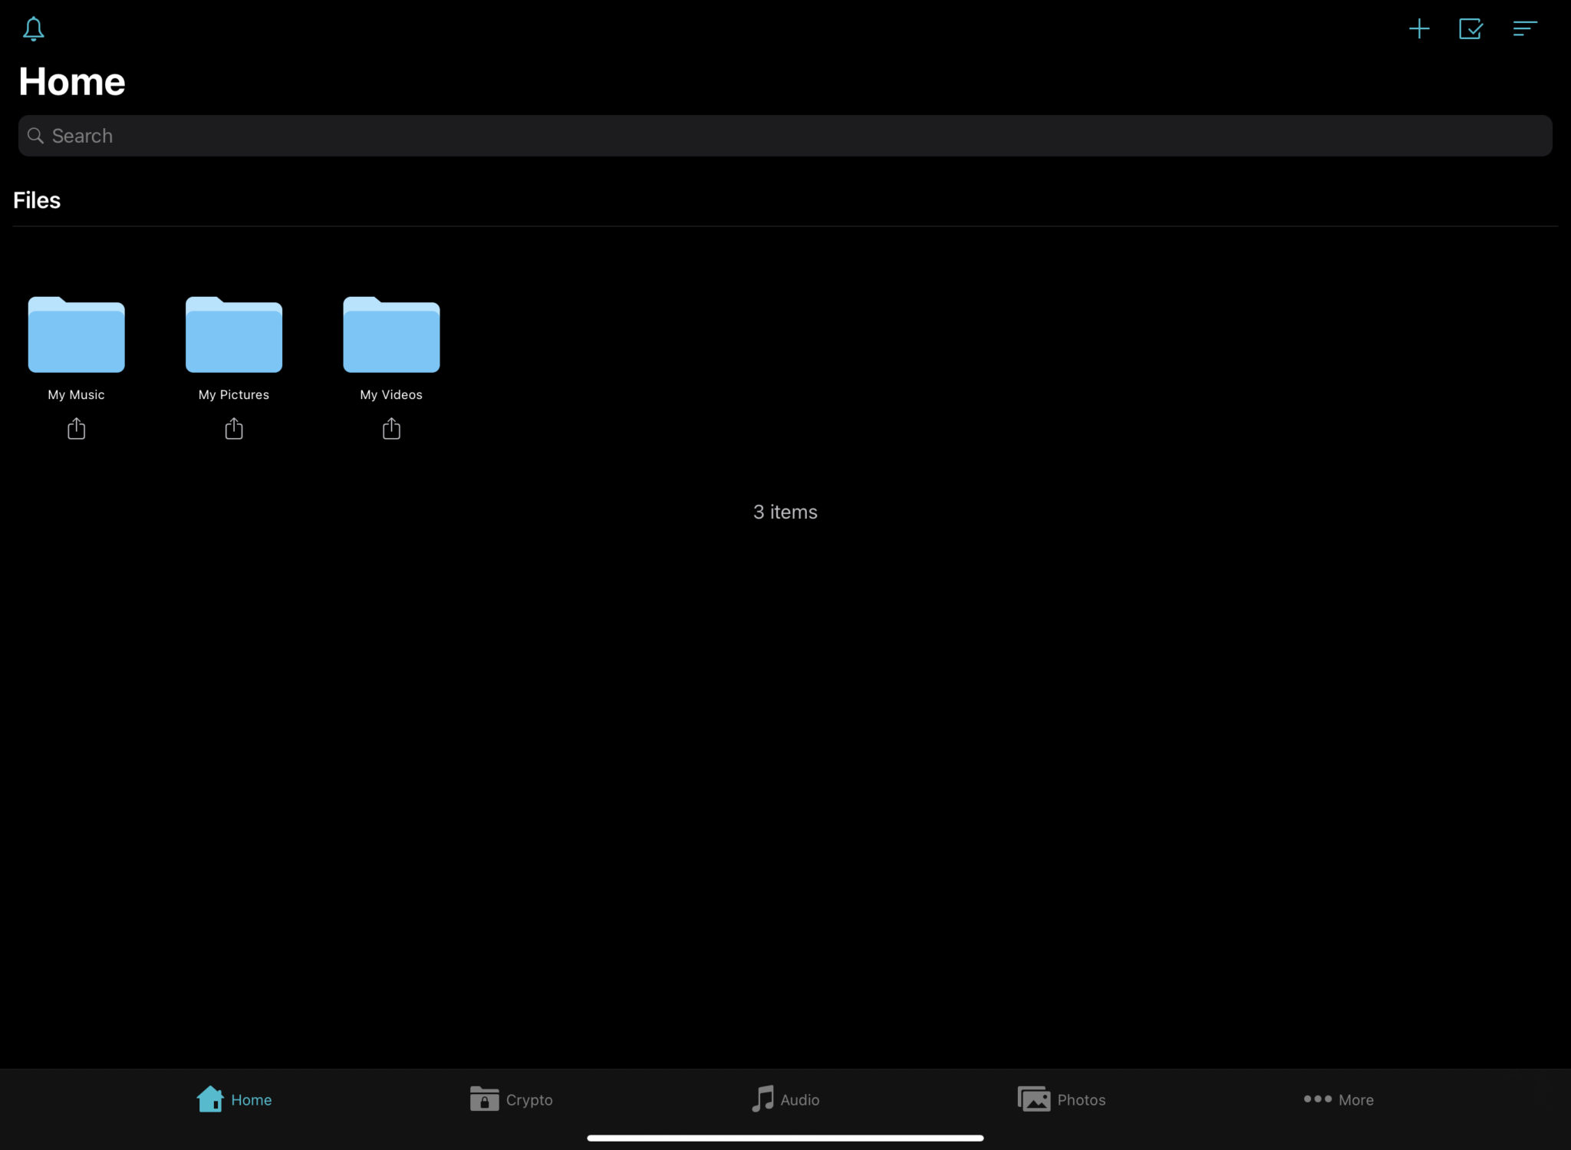Go to the Audio tab

785,1099
